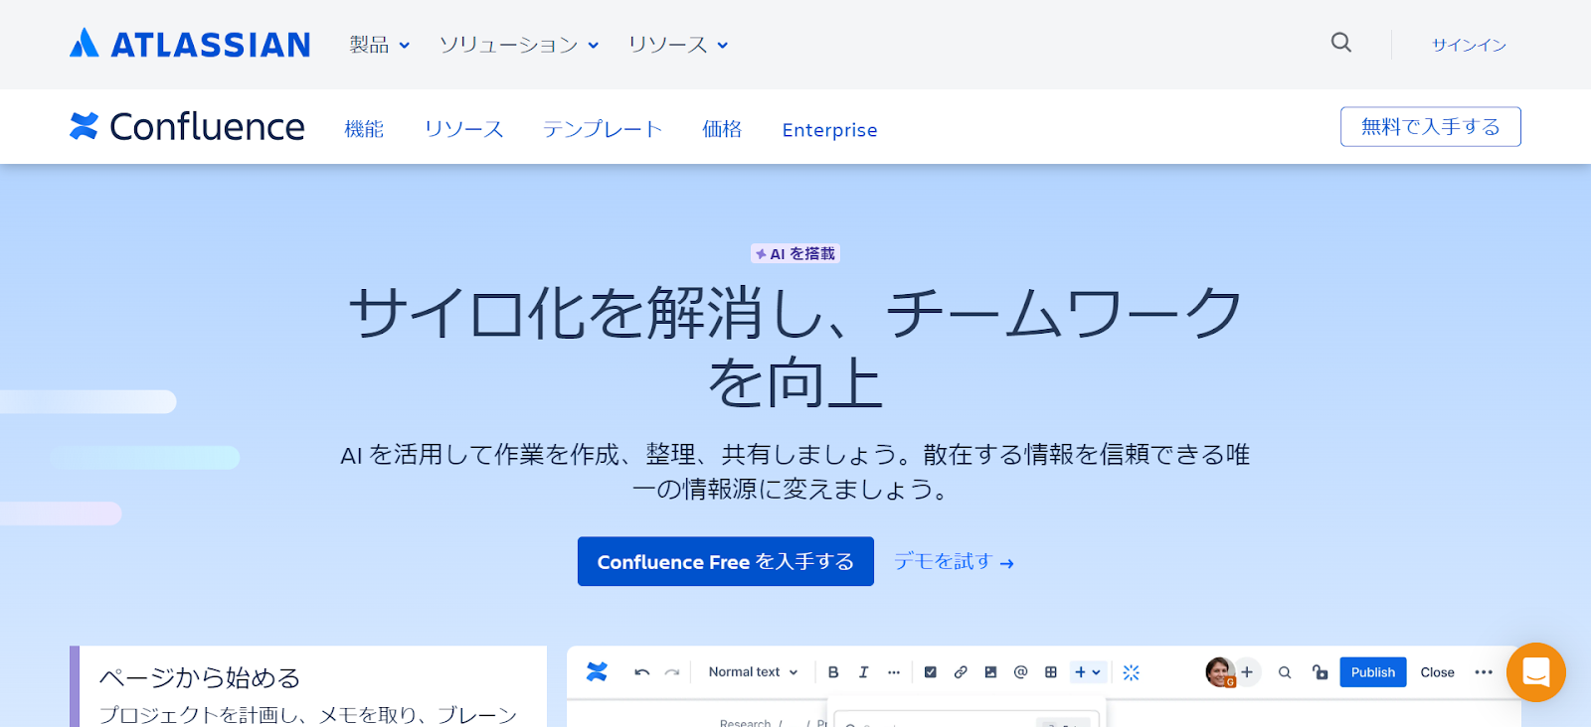
Task: Open the 機能 tab in the Confluence nav
Action: [x=364, y=129]
